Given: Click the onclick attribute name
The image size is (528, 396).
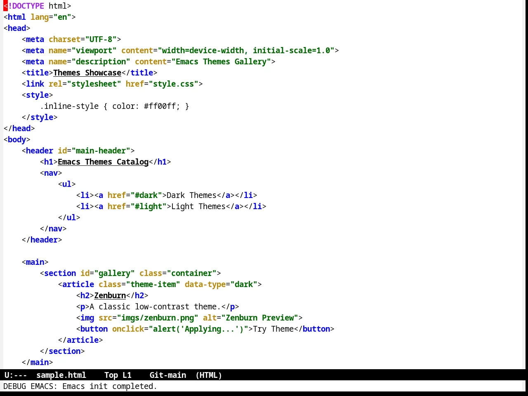Looking at the screenshot, I should (x=128, y=329).
